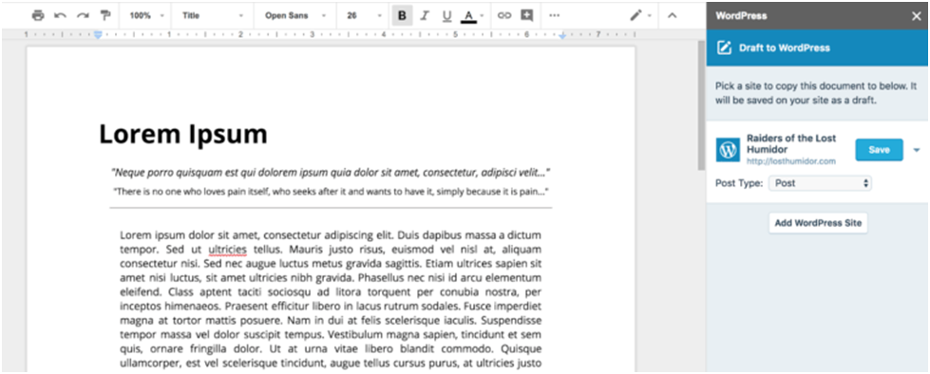Close the WordPress sidebar panel
The height and width of the screenshot is (374, 930).
916,16
